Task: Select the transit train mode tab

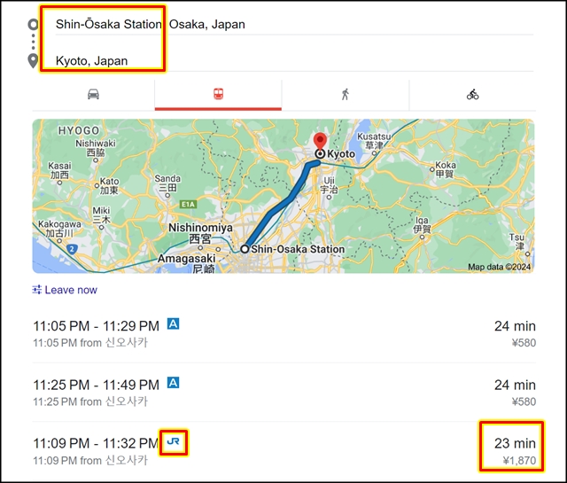Action: click(218, 95)
